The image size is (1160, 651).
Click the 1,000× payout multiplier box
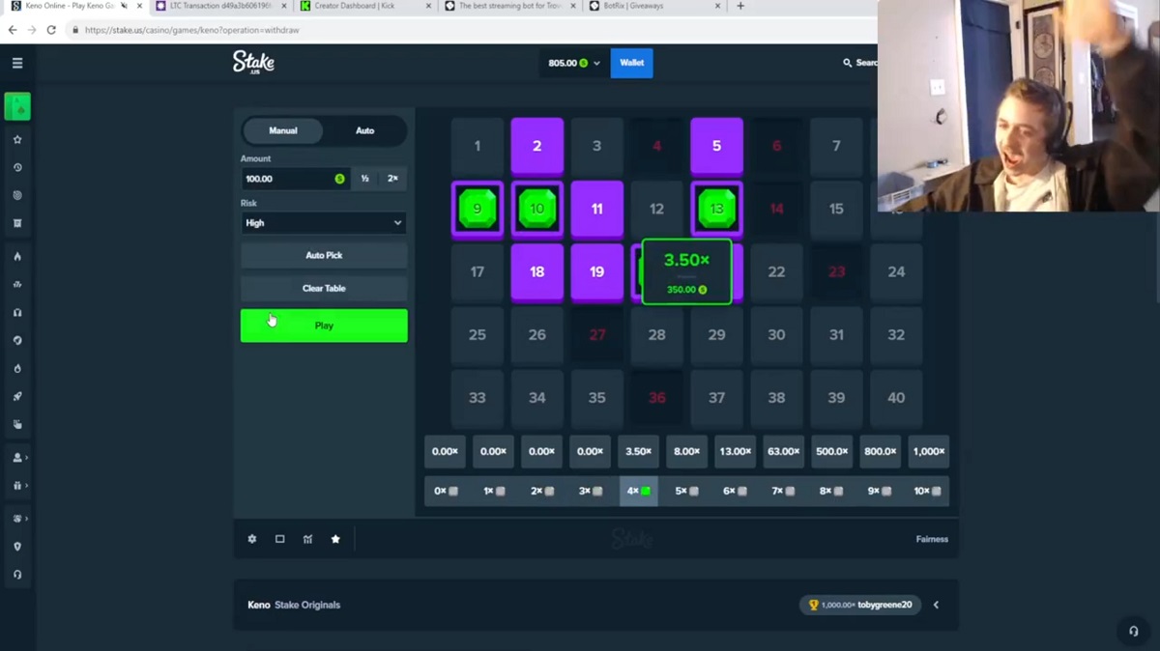click(928, 451)
